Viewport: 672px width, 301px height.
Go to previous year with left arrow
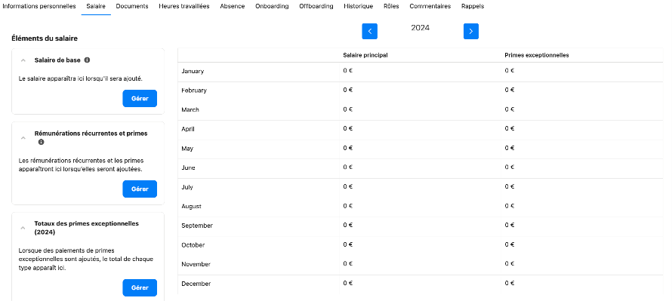coord(369,31)
